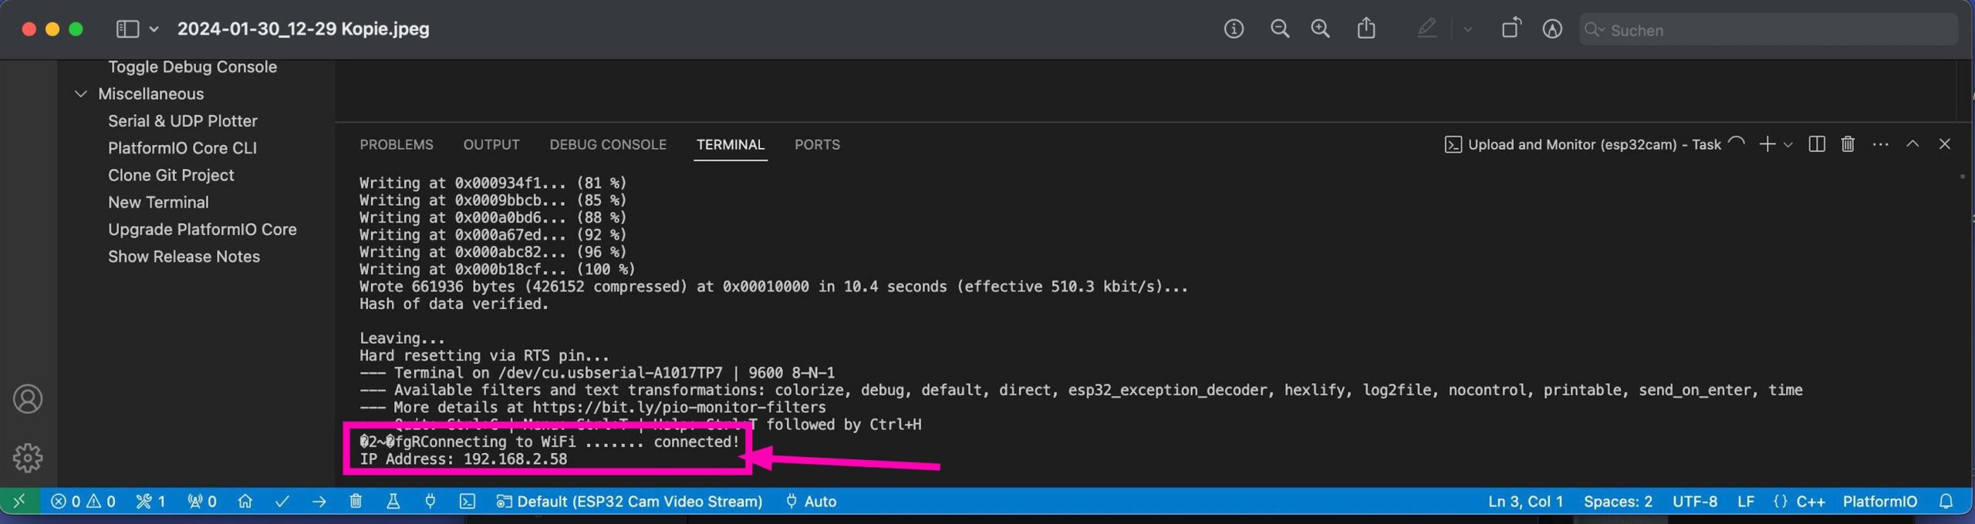Open the launch profile dropdown next to plus
Viewport: 1975px width, 524px height.
[1788, 145]
